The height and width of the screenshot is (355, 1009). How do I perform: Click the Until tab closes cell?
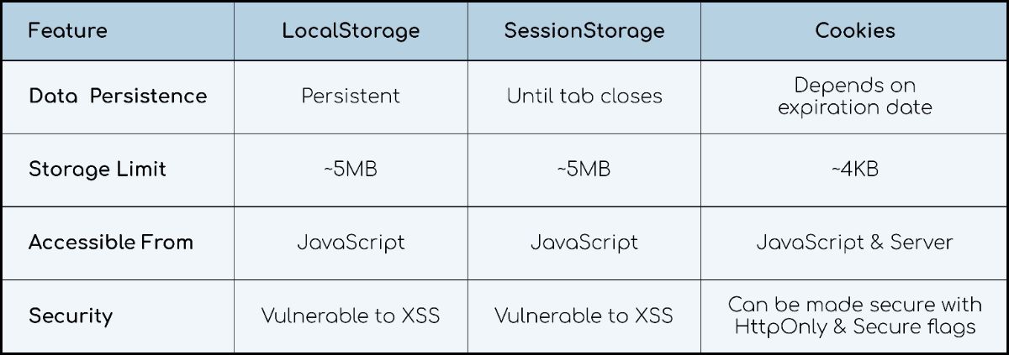[x=584, y=96]
